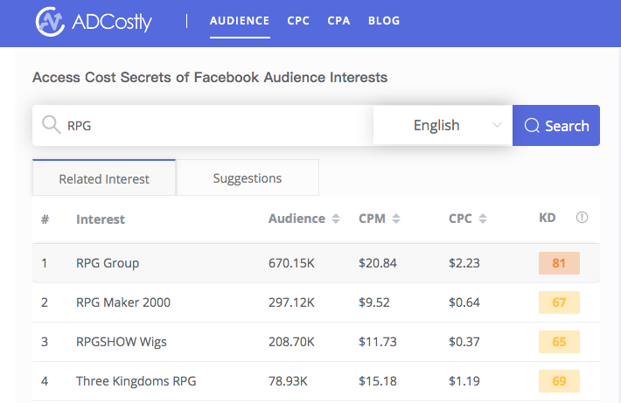Click the KD score 69 badge
Screen dimensions: 621x403
pos(559,381)
